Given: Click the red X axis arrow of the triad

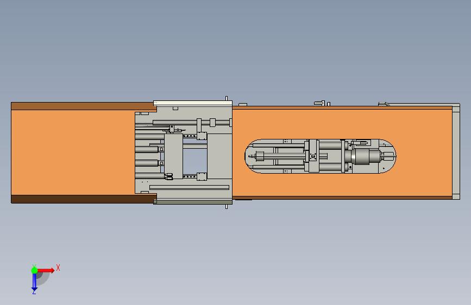Looking at the screenshot, I should (46, 270).
